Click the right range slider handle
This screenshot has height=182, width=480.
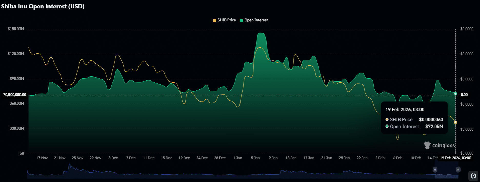(x=458, y=170)
